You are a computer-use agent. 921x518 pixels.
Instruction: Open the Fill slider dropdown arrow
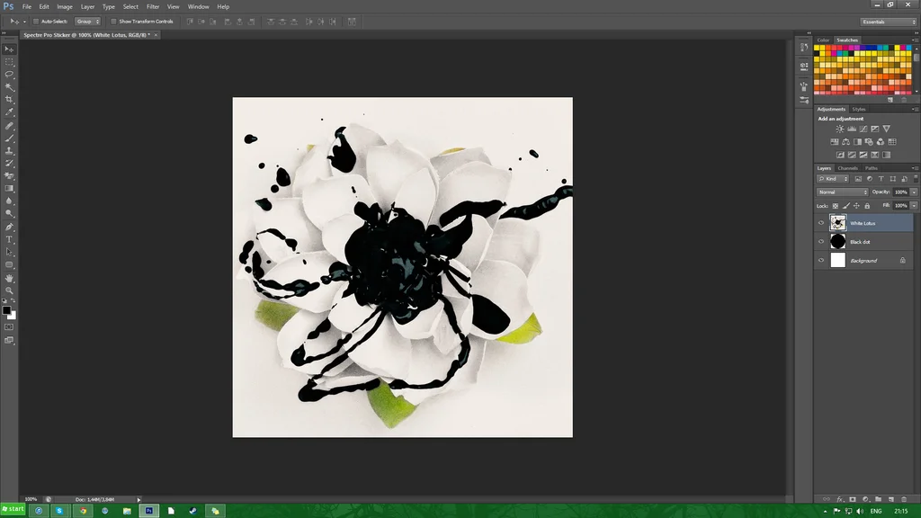click(x=914, y=206)
